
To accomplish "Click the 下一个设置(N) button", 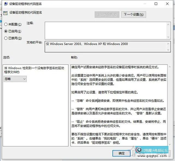I will click(134, 14).
